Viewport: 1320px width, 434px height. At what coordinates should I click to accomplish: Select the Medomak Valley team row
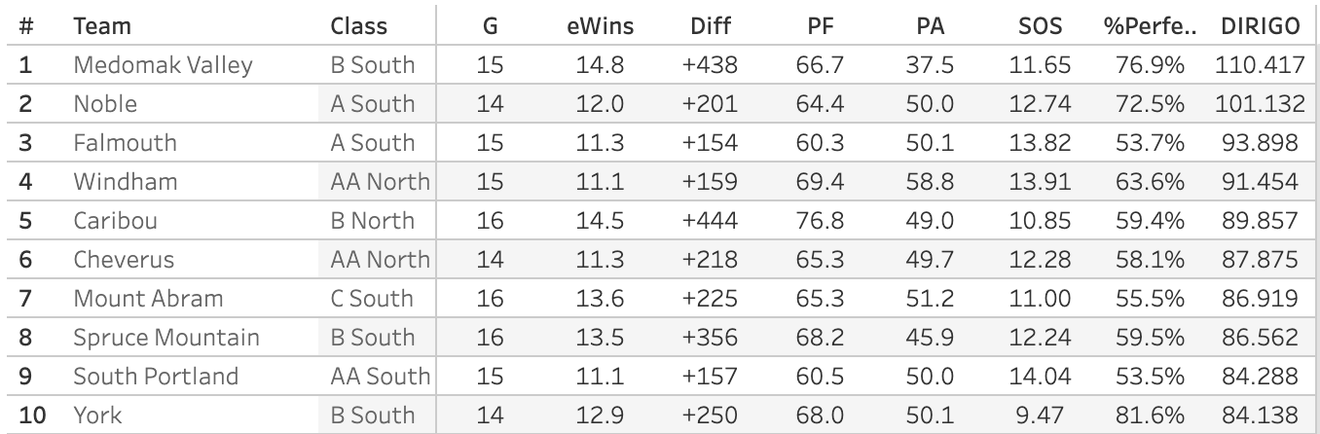[660, 65]
